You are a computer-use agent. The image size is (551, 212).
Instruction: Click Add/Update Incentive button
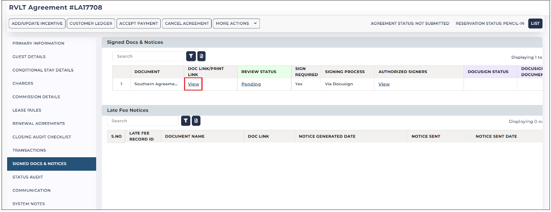click(37, 23)
